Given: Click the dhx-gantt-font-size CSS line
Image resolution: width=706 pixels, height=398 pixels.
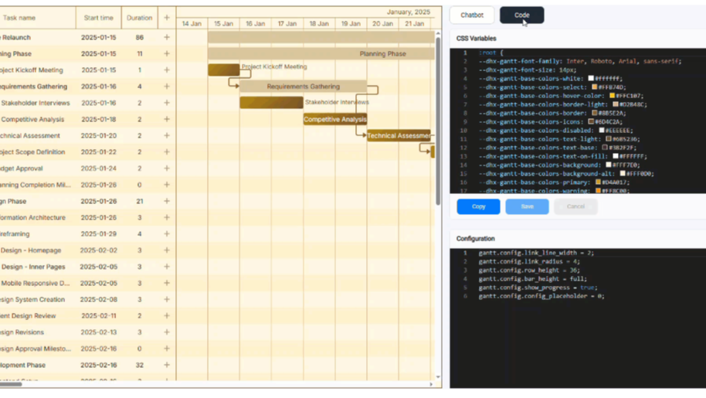Looking at the screenshot, I should (528, 70).
